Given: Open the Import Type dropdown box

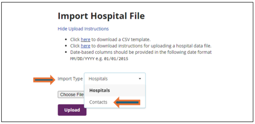Looking at the screenshot, I should 114,79.
